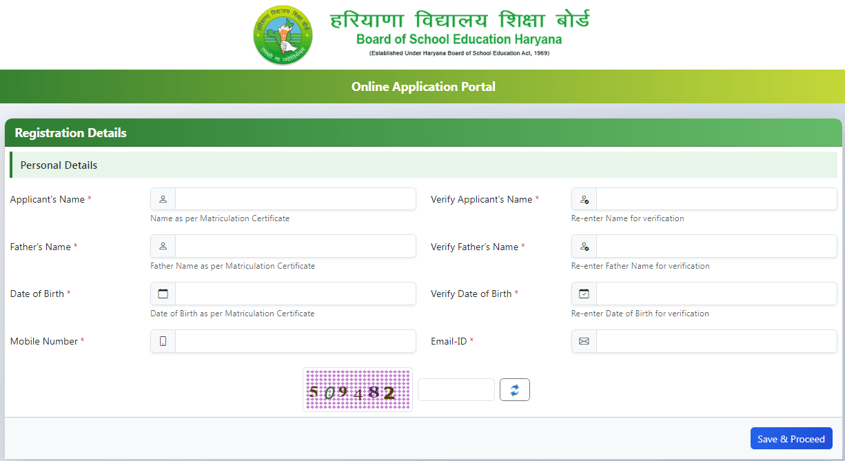The image size is (845, 461).
Task: Click the envelope icon next to Email-ID
Action: (584, 340)
